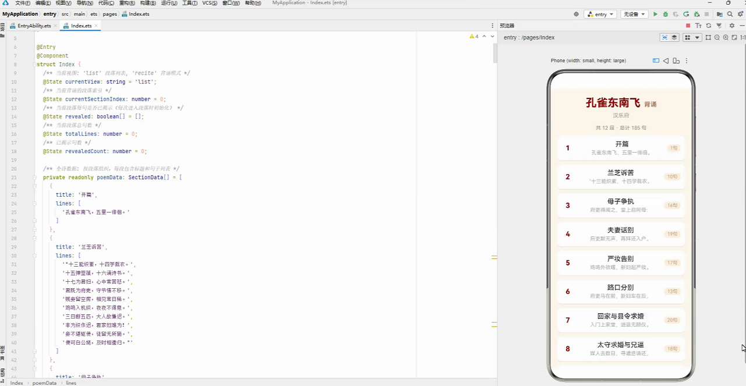Click pages in the breadcrumb path

pyautogui.click(x=110, y=14)
